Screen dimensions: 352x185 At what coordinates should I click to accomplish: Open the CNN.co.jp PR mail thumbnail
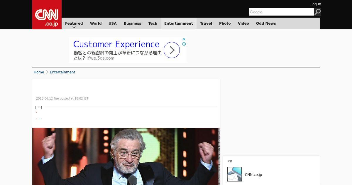click(234, 174)
